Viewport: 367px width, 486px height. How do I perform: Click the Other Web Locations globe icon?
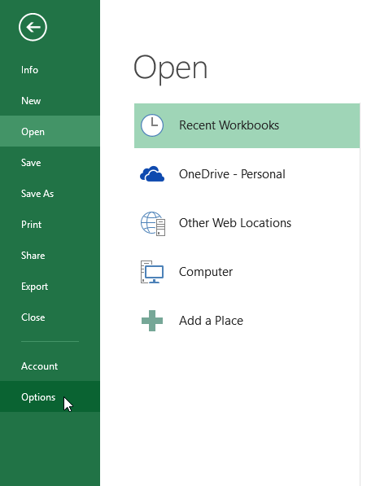point(153,223)
